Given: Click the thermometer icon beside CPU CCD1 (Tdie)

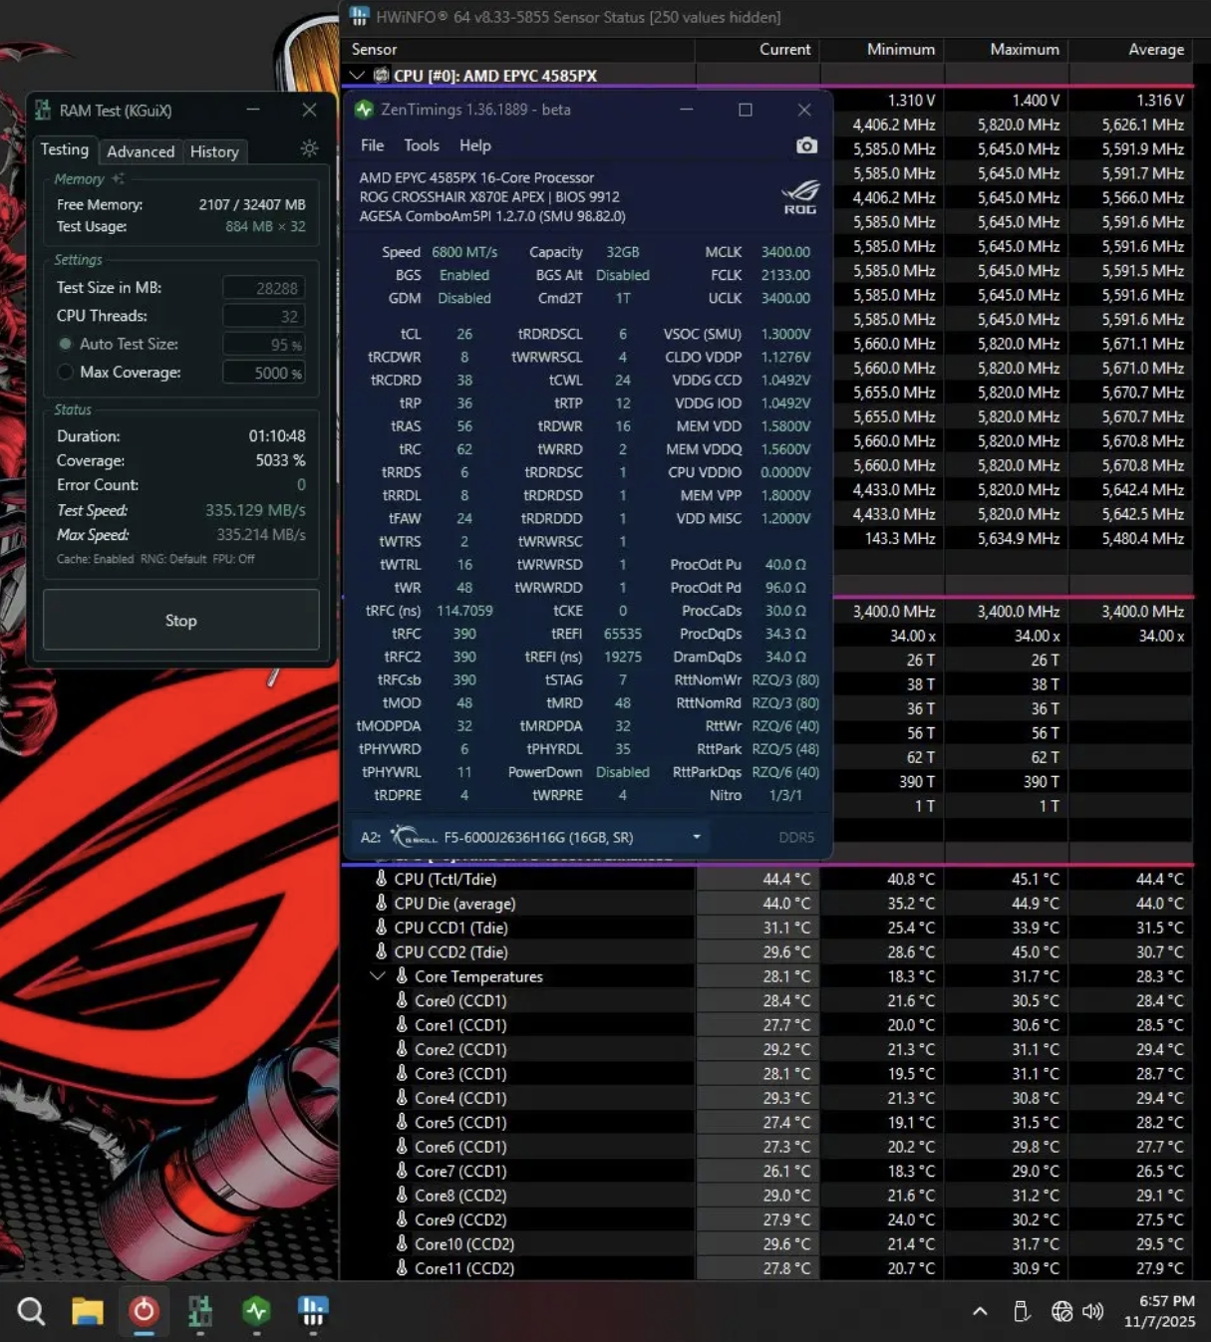Looking at the screenshot, I should [381, 927].
